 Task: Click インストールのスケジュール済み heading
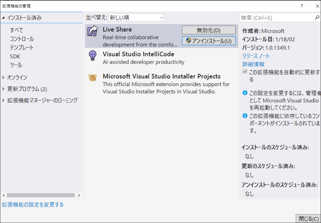[275, 147]
